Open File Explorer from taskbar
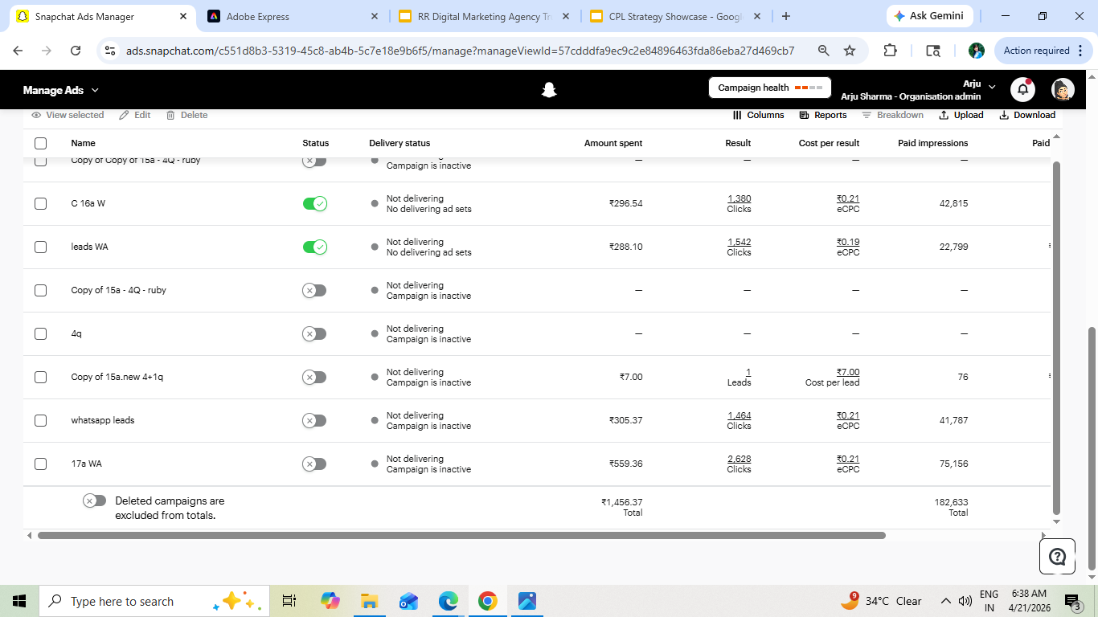The width and height of the screenshot is (1098, 617). (x=369, y=601)
